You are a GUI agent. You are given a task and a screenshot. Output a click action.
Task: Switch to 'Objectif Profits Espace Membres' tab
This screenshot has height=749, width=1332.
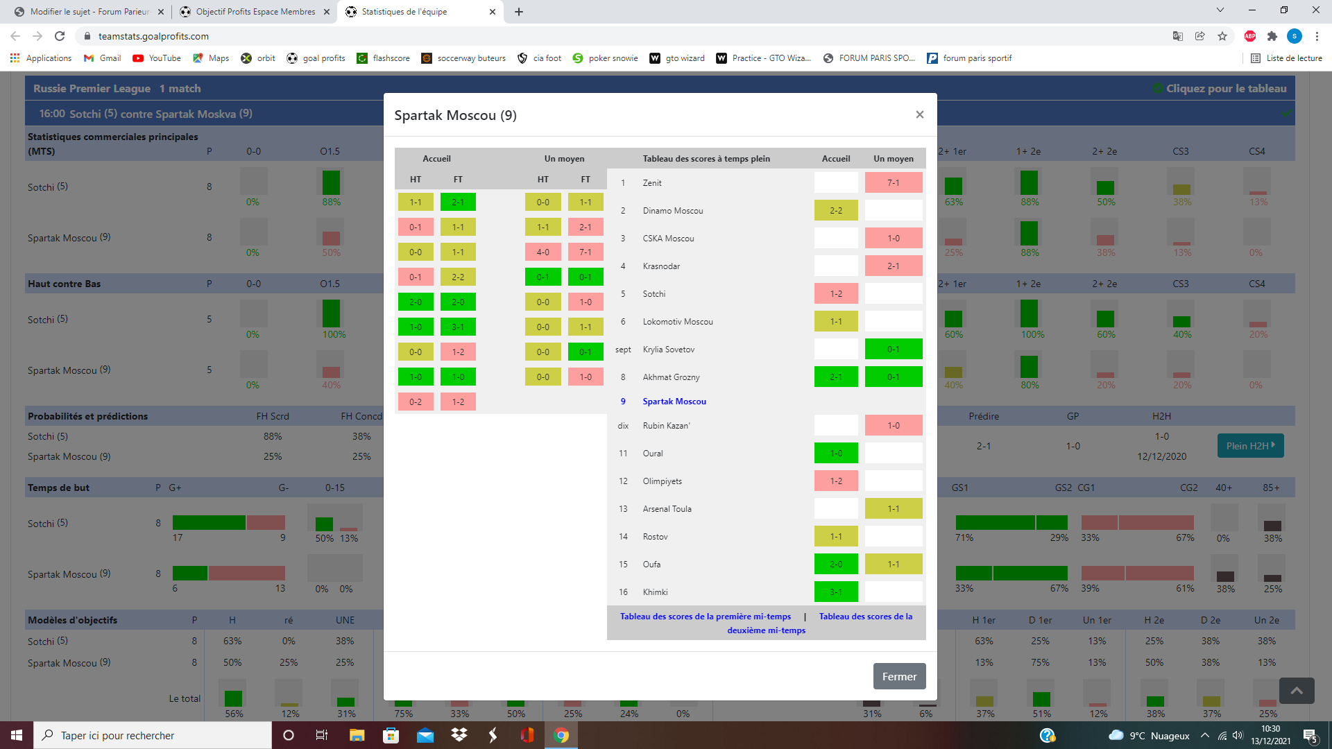(x=255, y=12)
